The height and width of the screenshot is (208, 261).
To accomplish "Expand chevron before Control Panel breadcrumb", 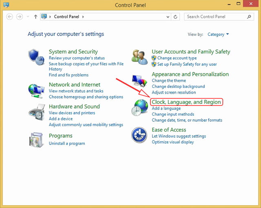I will (50, 17).
